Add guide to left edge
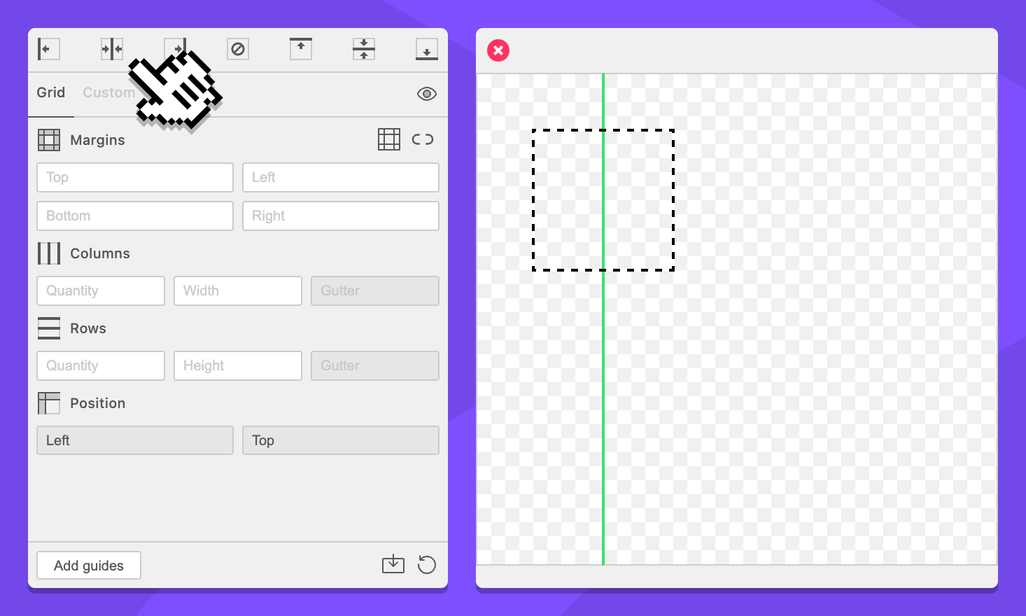 (x=48, y=49)
